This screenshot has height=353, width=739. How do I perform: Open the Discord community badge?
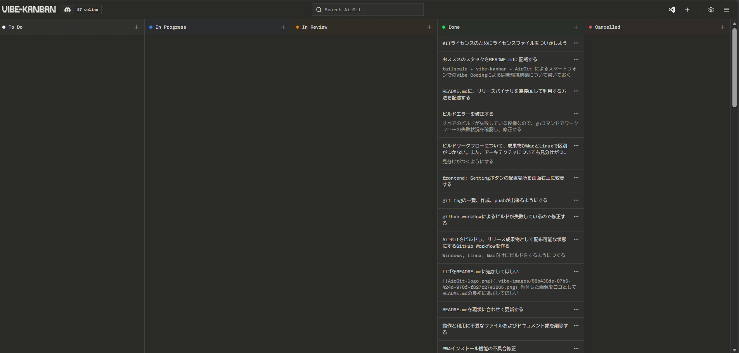point(81,10)
